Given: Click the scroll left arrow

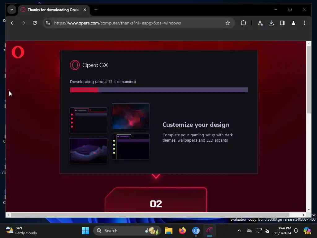Looking at the screenshot, I should [8, 215].
